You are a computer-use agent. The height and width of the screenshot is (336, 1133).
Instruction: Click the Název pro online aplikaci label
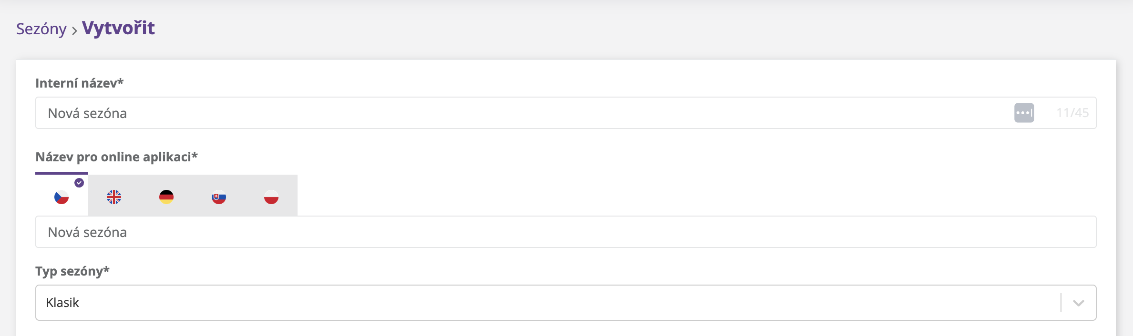[116, 157]
